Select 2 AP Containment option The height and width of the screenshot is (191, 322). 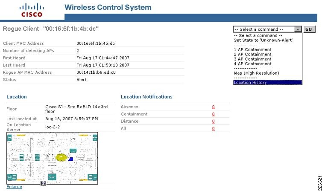[252, 54]
